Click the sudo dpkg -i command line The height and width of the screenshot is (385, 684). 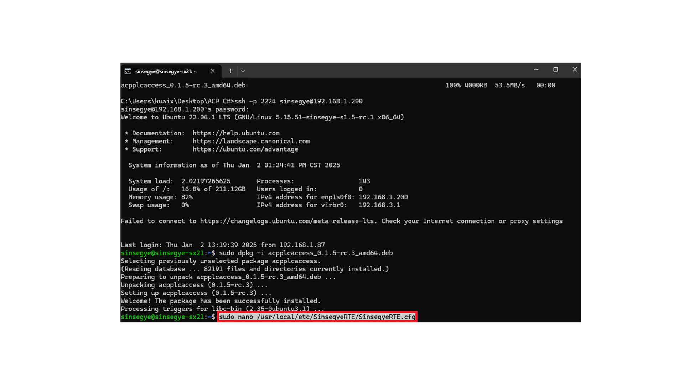306,253
